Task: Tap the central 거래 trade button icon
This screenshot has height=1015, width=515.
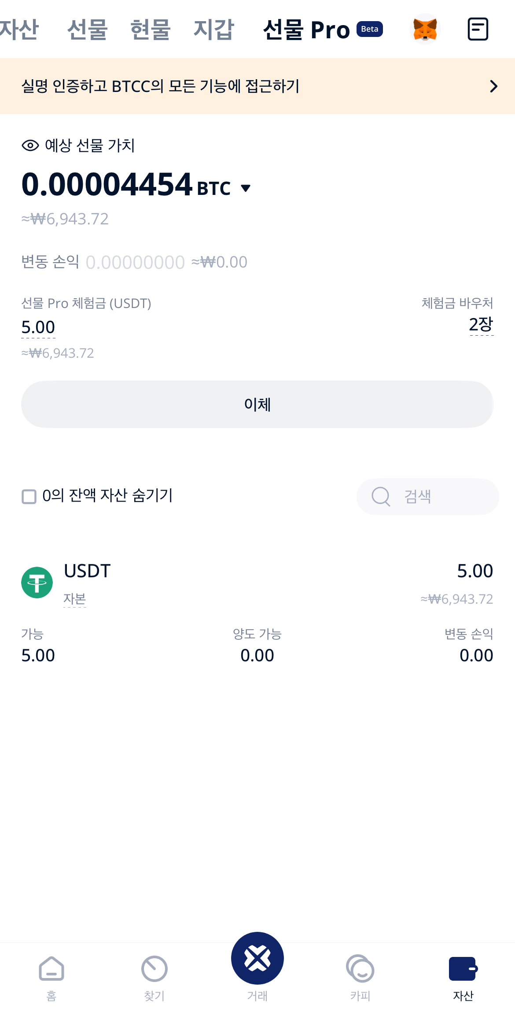Action: coord(257,958)
